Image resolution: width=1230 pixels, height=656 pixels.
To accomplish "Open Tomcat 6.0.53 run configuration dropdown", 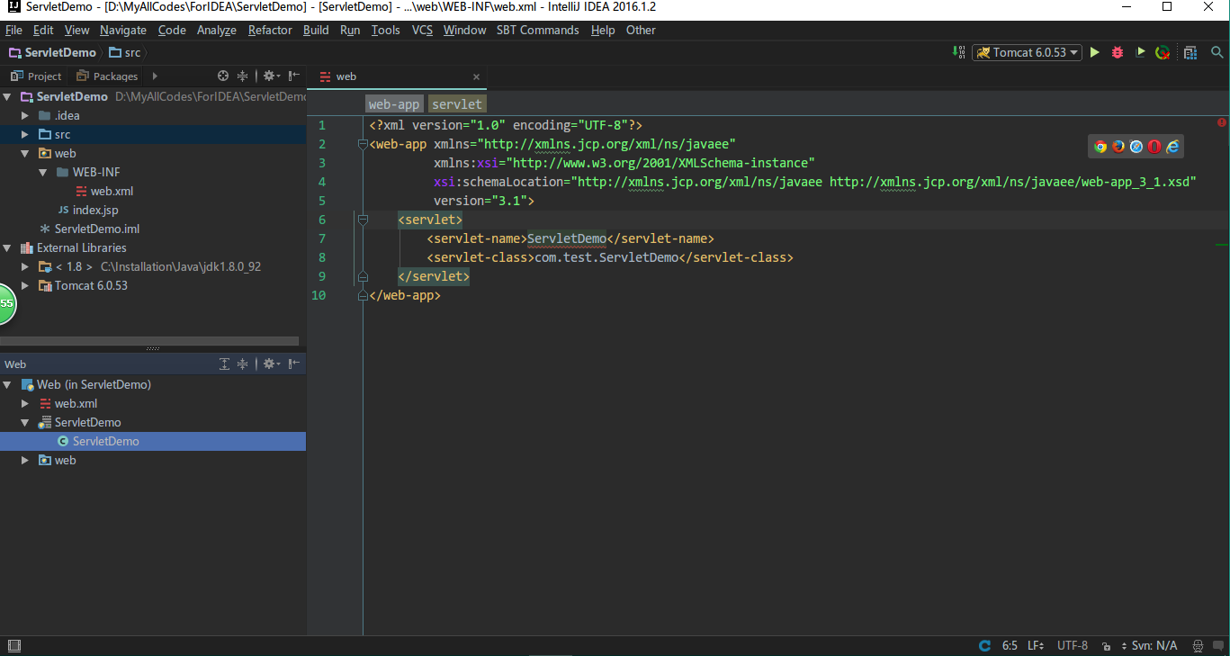I will click(1027, 52).
